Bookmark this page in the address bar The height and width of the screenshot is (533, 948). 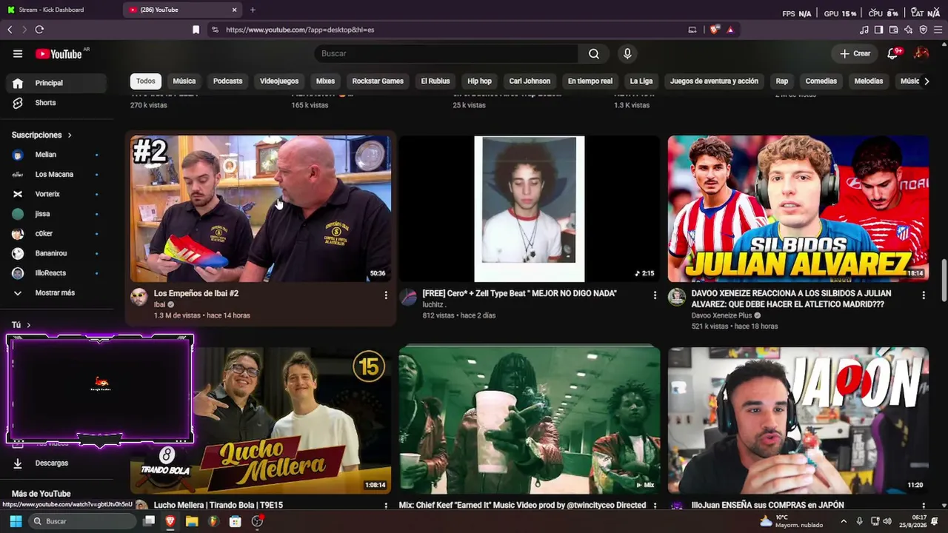(x=196, y=30)
